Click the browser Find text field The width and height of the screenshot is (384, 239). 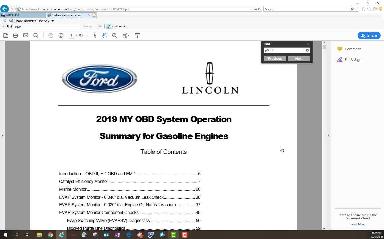click(47, 27)
